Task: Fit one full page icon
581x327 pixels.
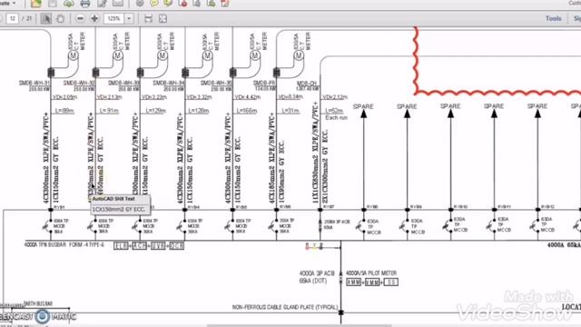Action: coord(162,18)
